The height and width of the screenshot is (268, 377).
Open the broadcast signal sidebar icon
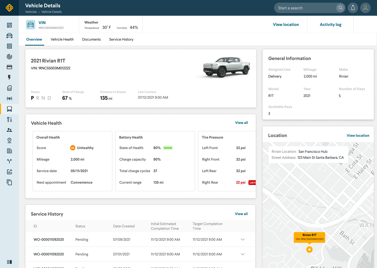[9, 99]
